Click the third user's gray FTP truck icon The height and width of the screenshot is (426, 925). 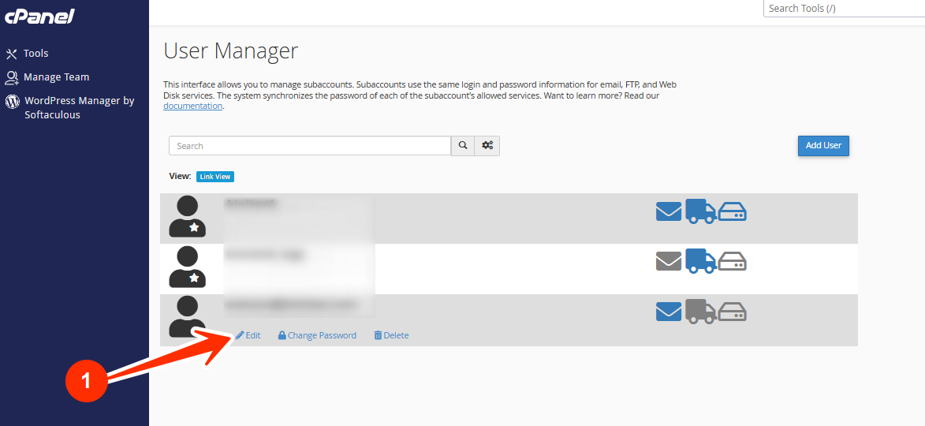point(701,312)
